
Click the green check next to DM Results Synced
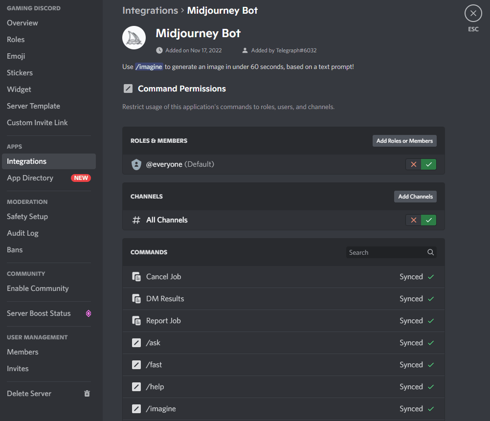(431, 299)
